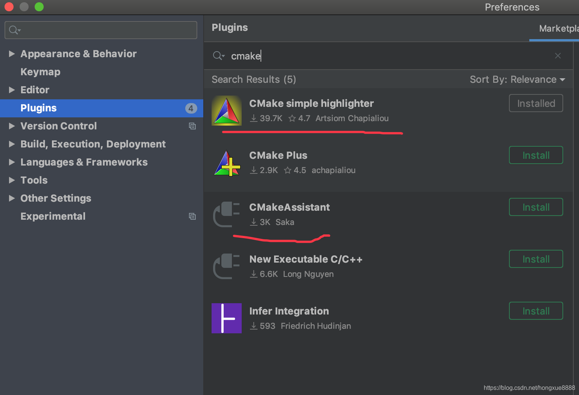The height and width of the screenshot is (395, 579).
Task: Click the Experimental project-level icon
Action: [192, 216]
